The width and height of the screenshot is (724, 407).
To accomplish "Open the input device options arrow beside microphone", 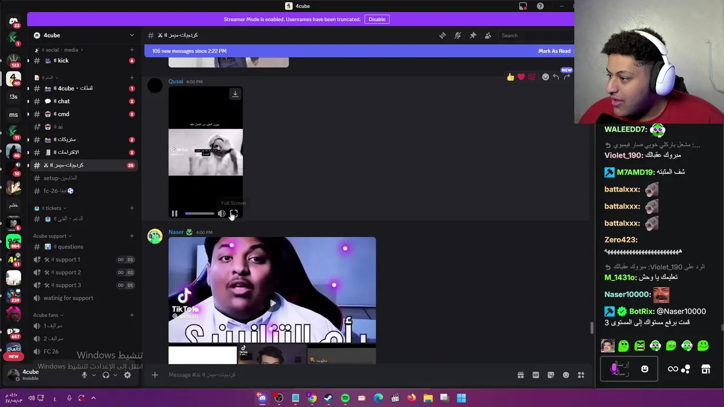I will coord(93,375).
